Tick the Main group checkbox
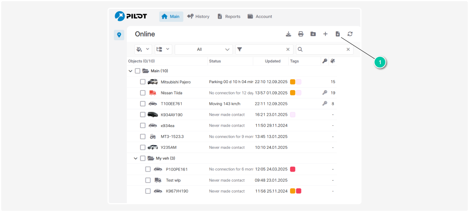 coord(137,71)
